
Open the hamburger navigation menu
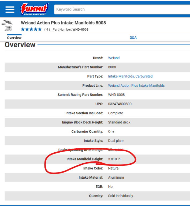click(10, 9)
